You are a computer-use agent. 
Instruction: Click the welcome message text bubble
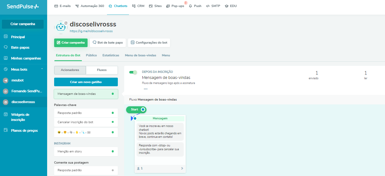[x=160, y=131]
